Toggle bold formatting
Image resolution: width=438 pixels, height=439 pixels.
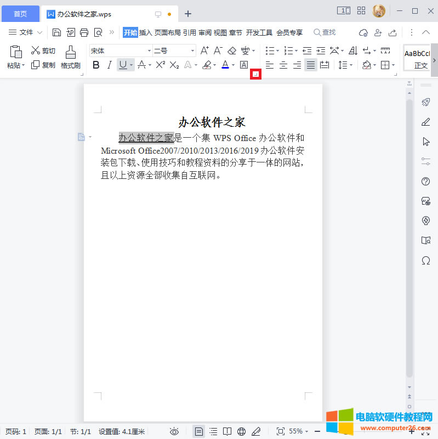(96, 65)
